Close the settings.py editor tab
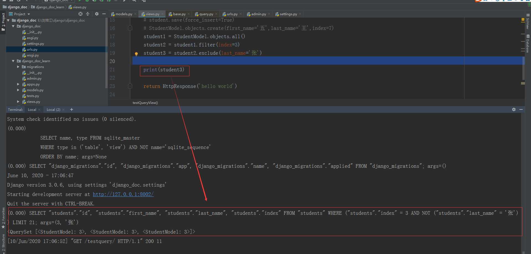 (300, 14)
